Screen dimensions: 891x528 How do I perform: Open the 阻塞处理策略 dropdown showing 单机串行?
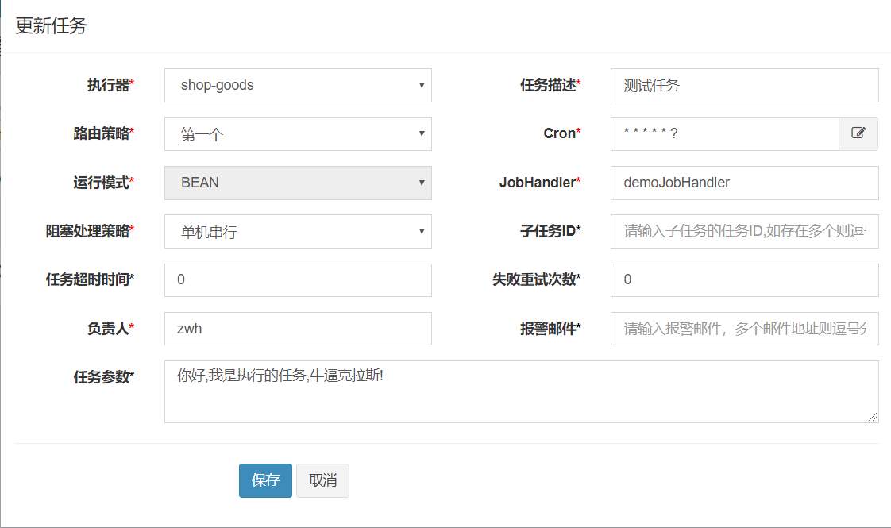pyautogui.click(x=298, y=231)
